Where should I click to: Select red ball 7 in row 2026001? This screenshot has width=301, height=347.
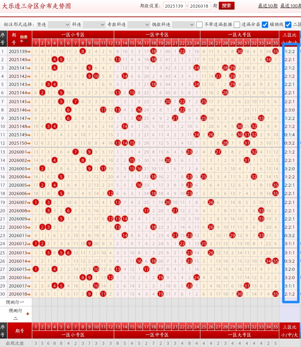[x=76, y=152]
